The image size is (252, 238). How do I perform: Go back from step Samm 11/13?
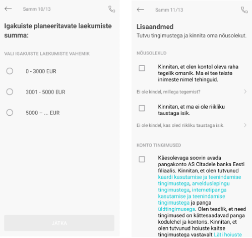(141, 10)
